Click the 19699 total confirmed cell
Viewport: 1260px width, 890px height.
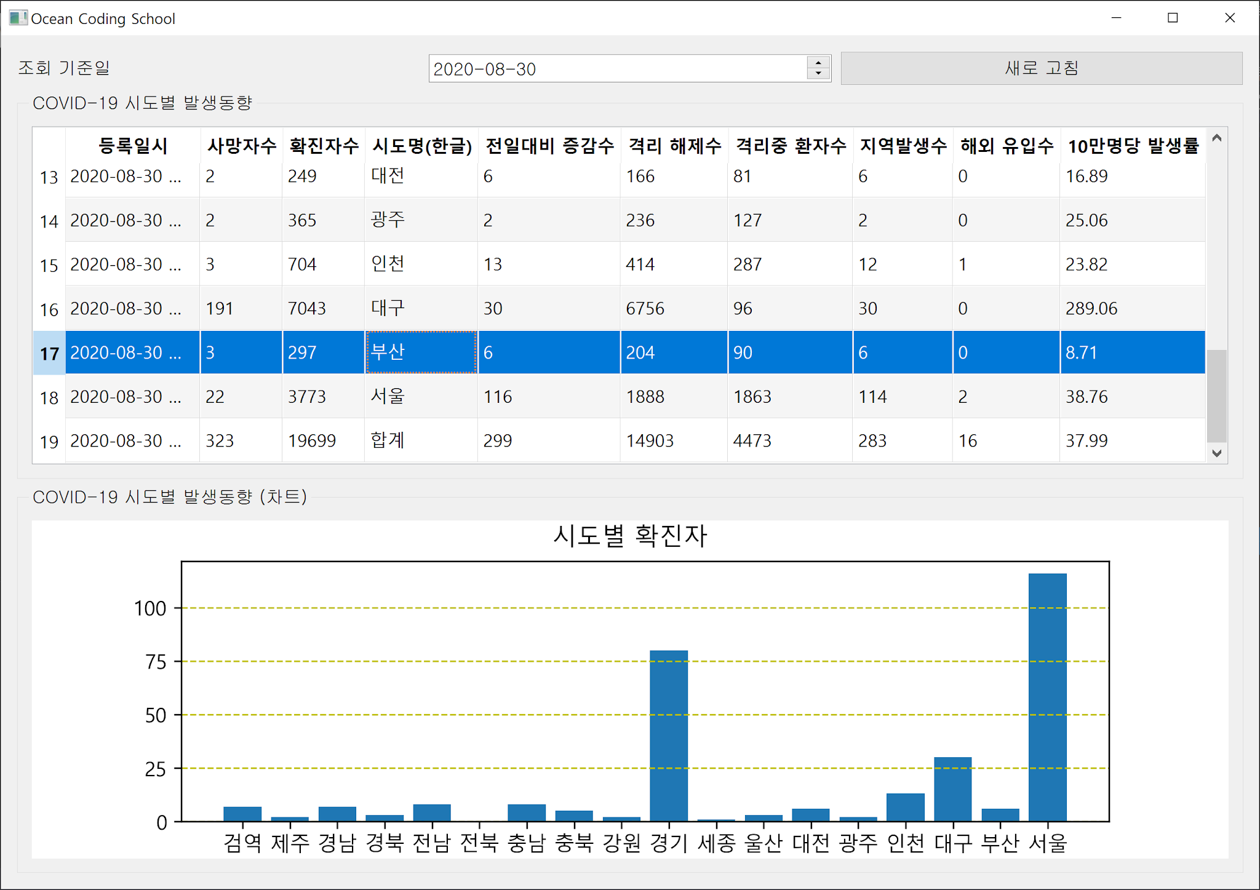click(324, 440)
